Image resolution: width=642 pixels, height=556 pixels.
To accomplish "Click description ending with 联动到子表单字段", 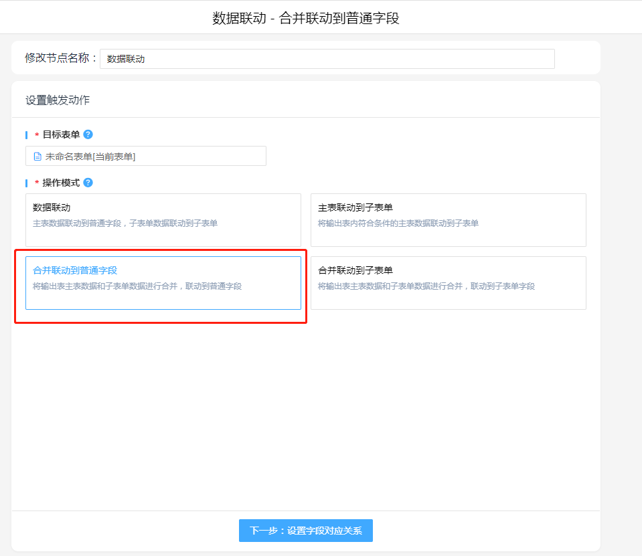I will coord(426,286).
